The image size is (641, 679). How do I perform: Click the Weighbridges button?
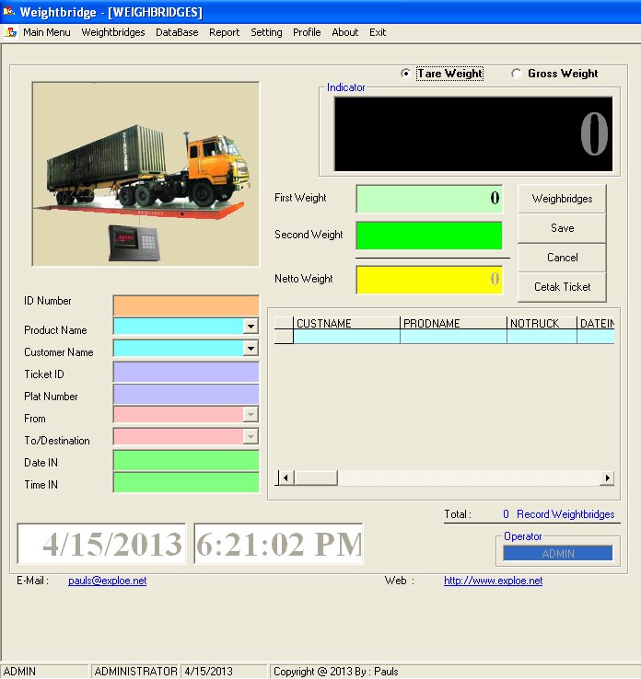click(562, 199)
